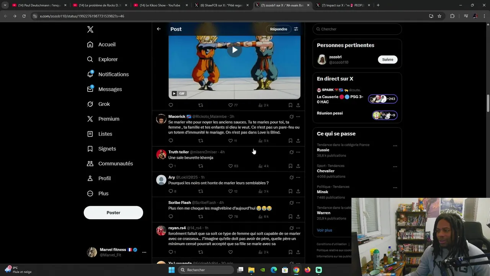This screenshot has width=490, height=276.
Task: Like the GIF post with 77 likes
Action: pos(230,105)
